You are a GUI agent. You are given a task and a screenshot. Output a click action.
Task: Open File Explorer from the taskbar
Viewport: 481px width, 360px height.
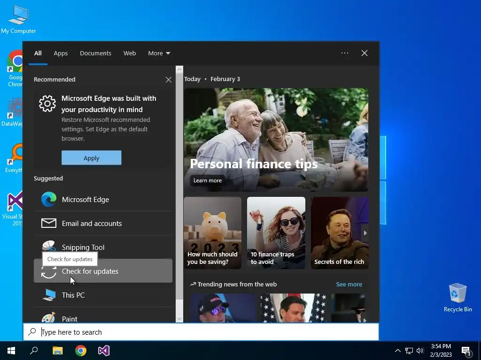(x=57, y=351)
